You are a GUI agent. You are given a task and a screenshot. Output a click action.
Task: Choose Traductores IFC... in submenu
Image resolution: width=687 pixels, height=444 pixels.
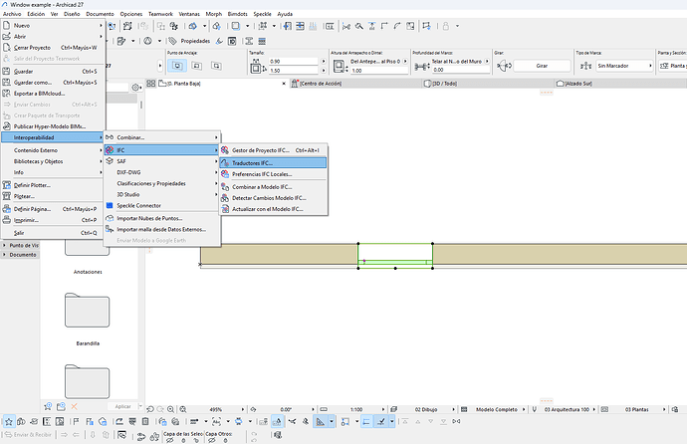pos(273,163)
